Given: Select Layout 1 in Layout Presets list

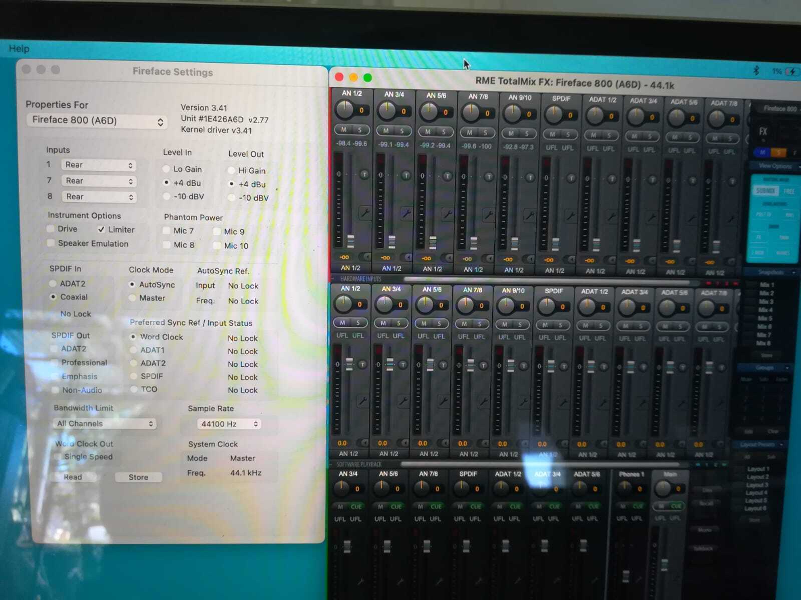Looking at the screenshot, I should (758, 469).
